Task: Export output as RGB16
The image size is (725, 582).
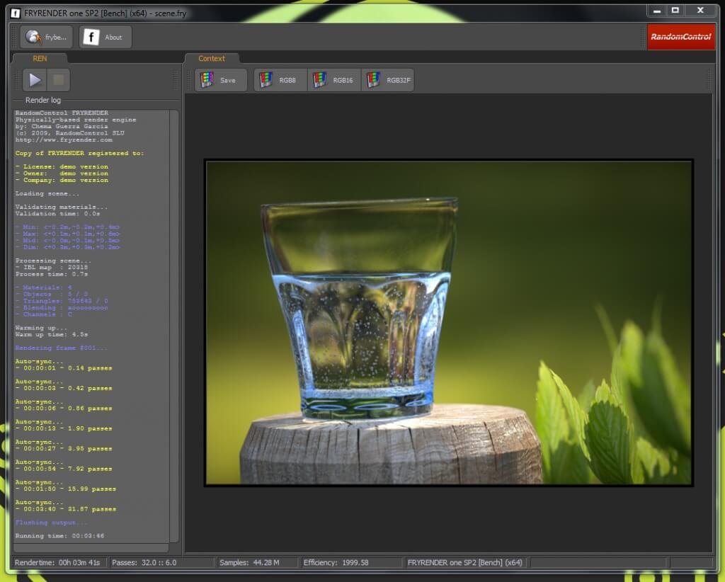Action: pos(334,80)
